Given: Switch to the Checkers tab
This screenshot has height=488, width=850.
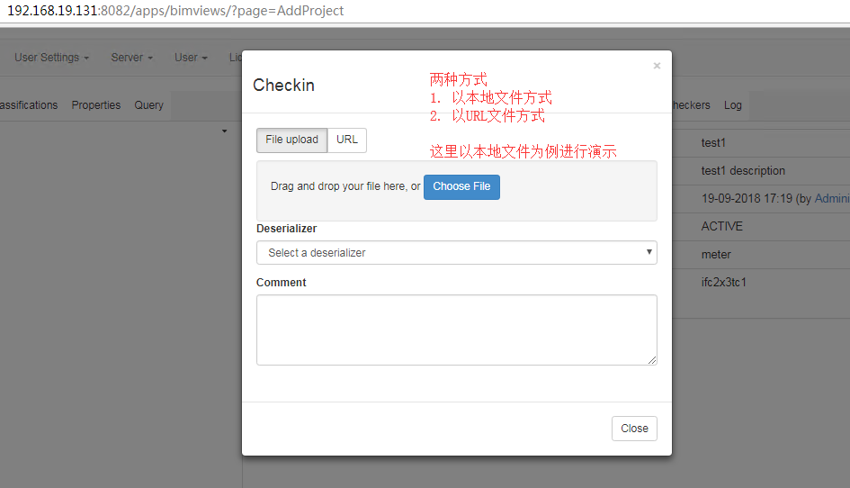Looking at the screenshot, I should pyautogui.click(x=691, y=105).
